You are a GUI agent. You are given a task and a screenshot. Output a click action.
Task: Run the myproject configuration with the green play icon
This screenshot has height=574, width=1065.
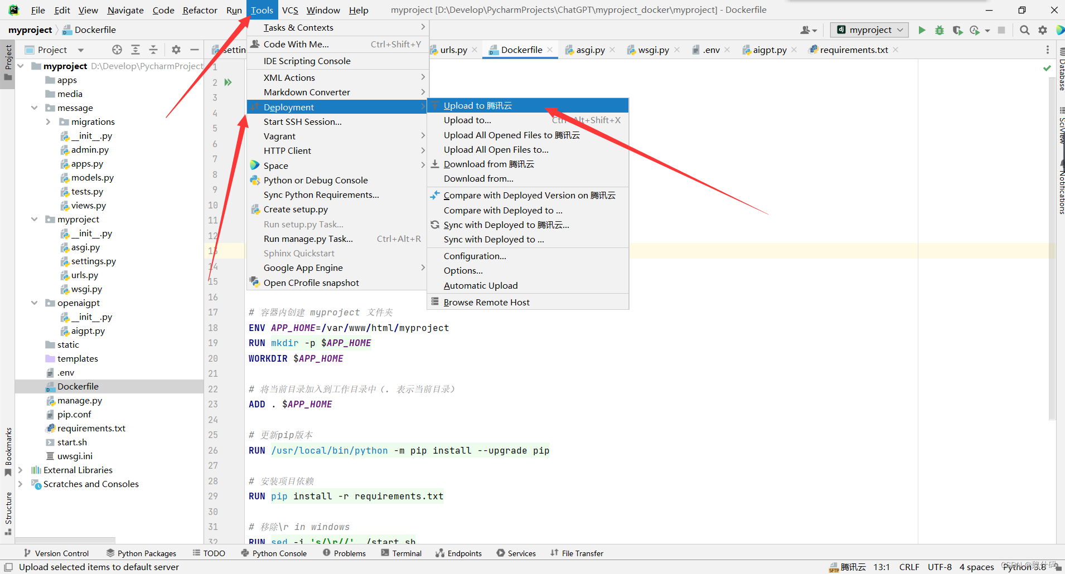[921, 30]
